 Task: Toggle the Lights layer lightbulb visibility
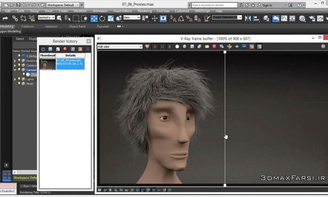[19, 79]
